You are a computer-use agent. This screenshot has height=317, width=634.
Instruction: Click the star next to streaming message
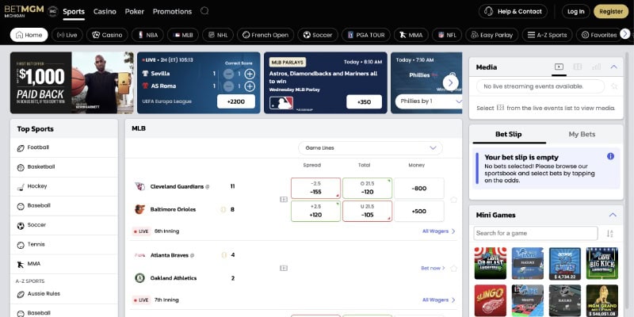pos(614,86)
